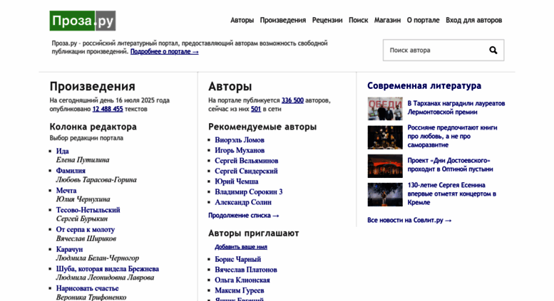Click author name Людмила Леонидовна Лаврова
This screenshot has height=301, width=554.
(x=105, y=278)
